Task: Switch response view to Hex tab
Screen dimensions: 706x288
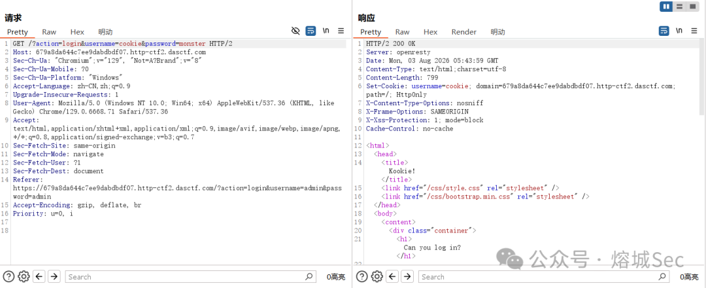Action: tap(430, 32)
